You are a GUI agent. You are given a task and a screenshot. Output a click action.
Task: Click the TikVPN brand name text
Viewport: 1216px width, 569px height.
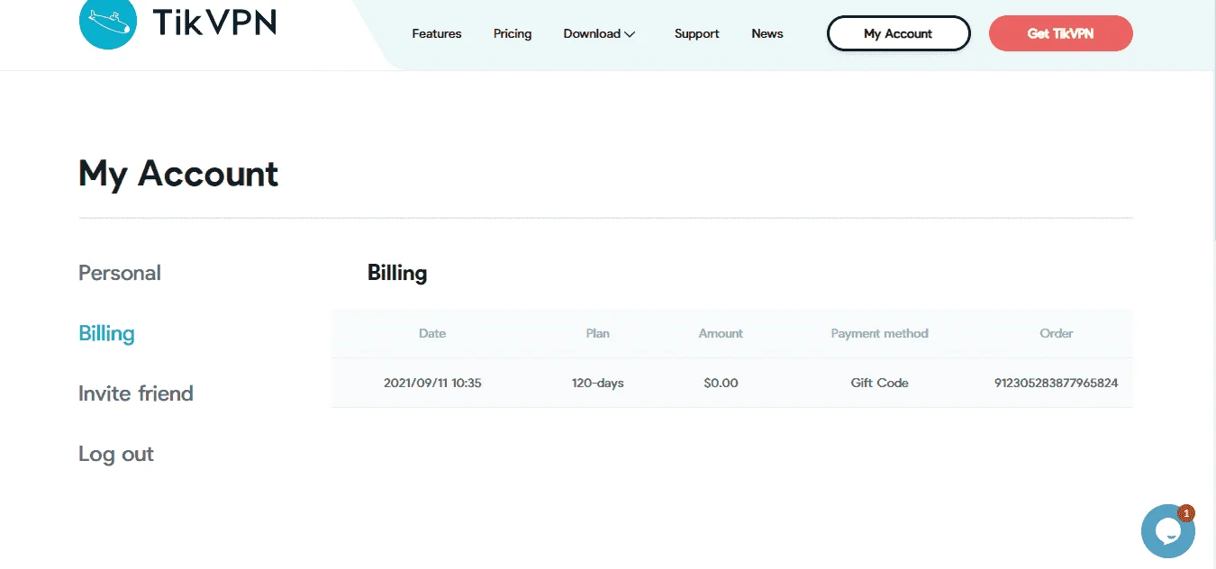[214, 23]
